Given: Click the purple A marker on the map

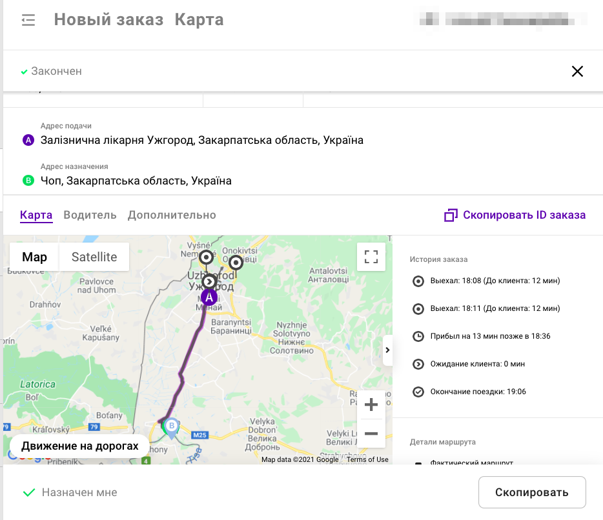Looking at the screenshot, I should click(209, 297).
